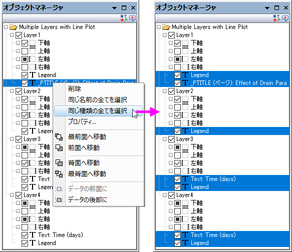Choose 同じ種類の全てを選択 from context menu
Image resolution: width=292 pixels, height=252 pixels.
point(98,111)
